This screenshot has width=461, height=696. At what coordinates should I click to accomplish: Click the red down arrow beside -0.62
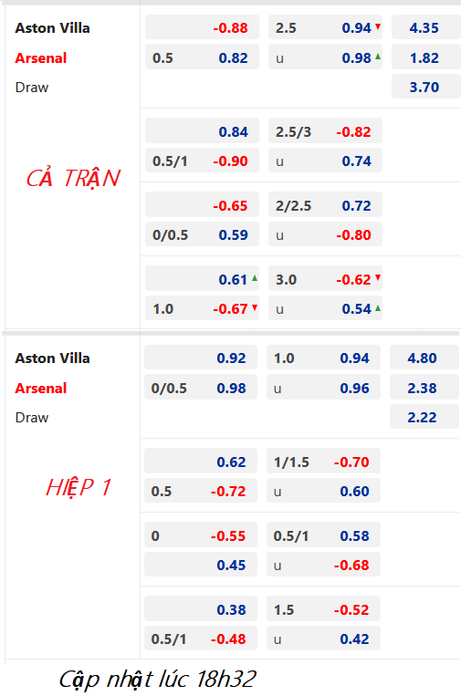[378, 278]
